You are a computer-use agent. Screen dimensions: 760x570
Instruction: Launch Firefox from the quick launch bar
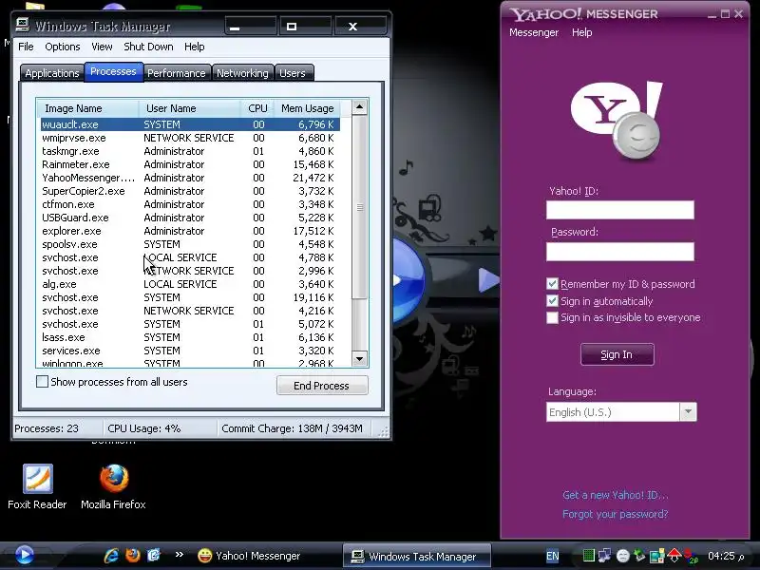132,556
